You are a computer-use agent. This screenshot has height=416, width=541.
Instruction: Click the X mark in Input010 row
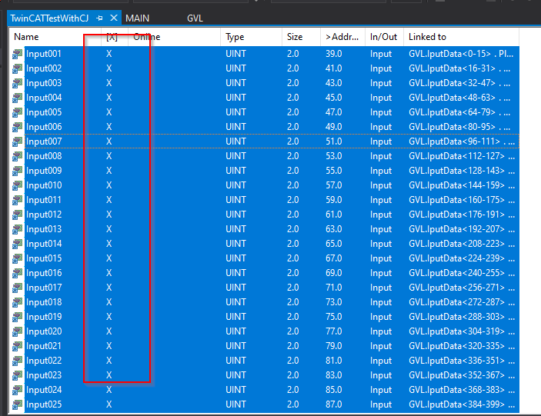click(109, 185)
